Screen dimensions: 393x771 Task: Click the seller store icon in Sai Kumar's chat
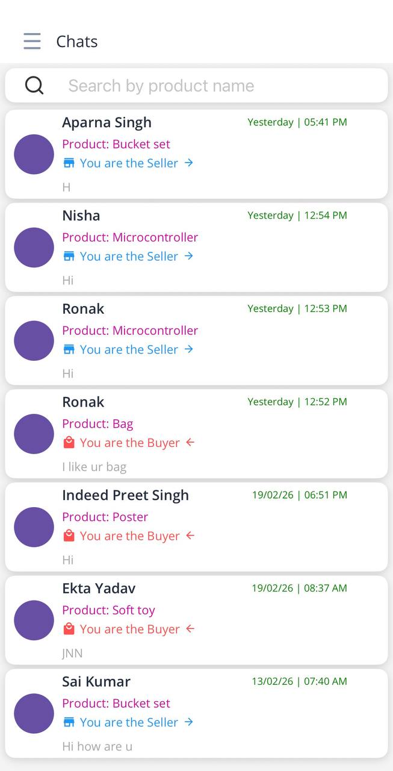(69, 722)
